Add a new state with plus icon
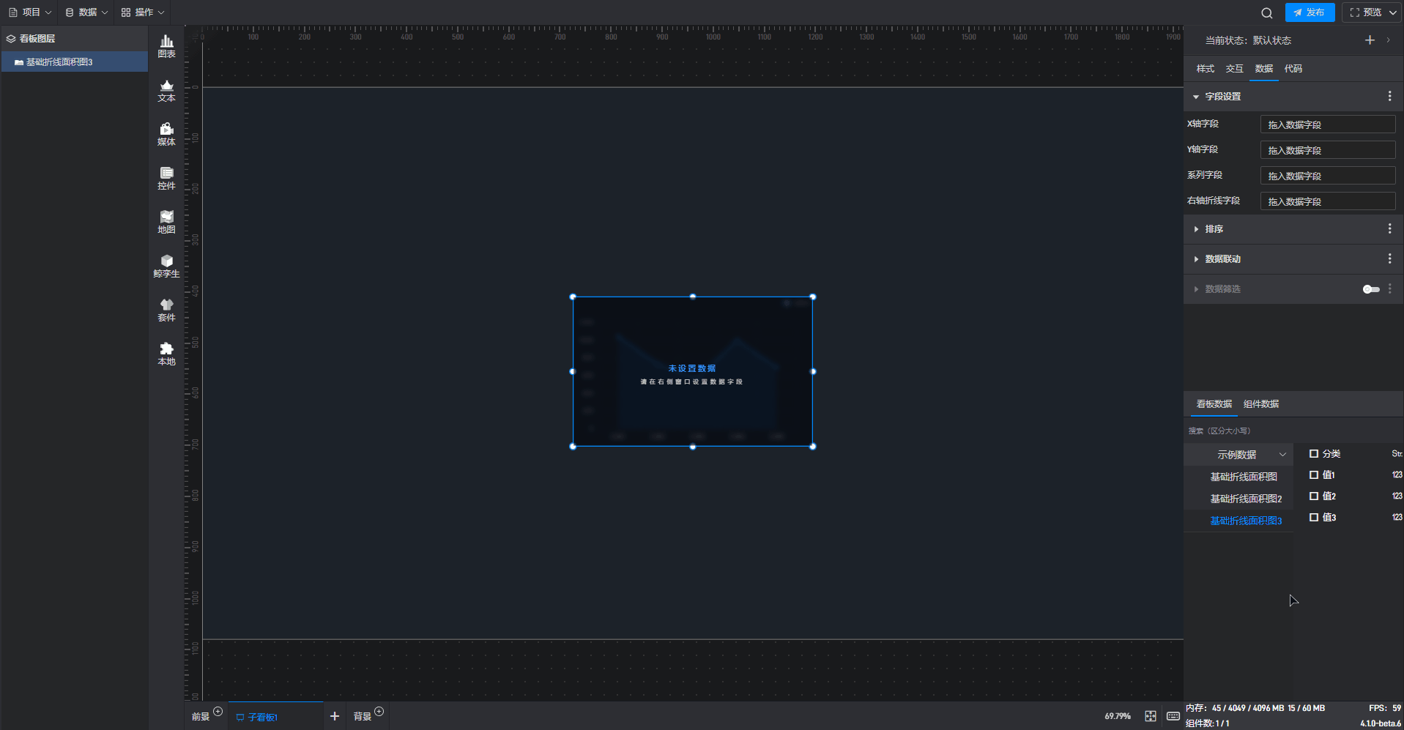 pyautogui.click(x=1370, y=40)
